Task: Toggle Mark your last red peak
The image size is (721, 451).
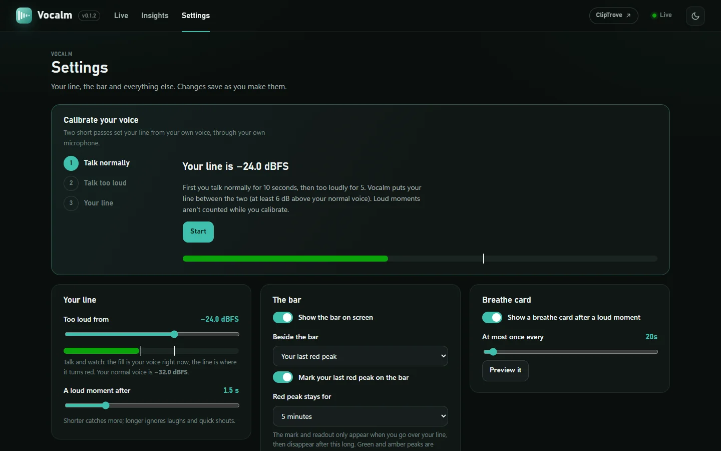Action: tap(283, 377)
